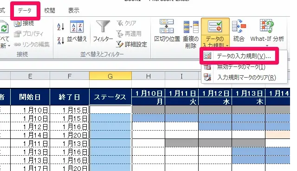Click start date cell 1月17日
Image resolution: width=297 pixels, height=171 pixels.
(30, 168)
